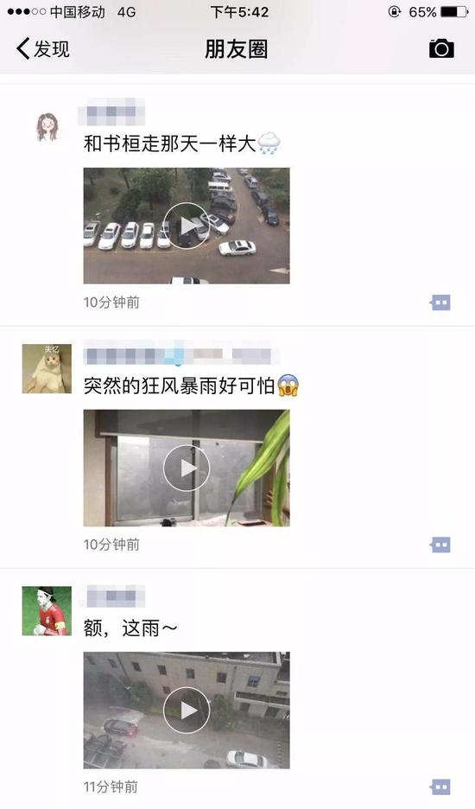
Task: Tap blurred username of second post
Action: (x=181, y=354)
